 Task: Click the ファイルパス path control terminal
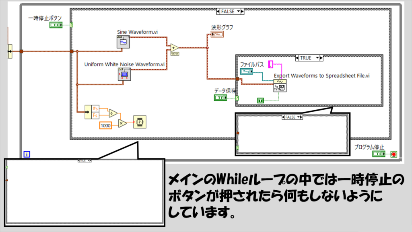tap(246, 71)
